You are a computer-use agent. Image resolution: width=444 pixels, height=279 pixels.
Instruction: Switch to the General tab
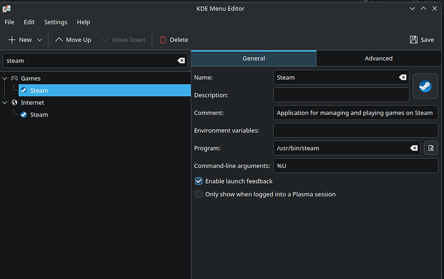(x=254, y=59)
